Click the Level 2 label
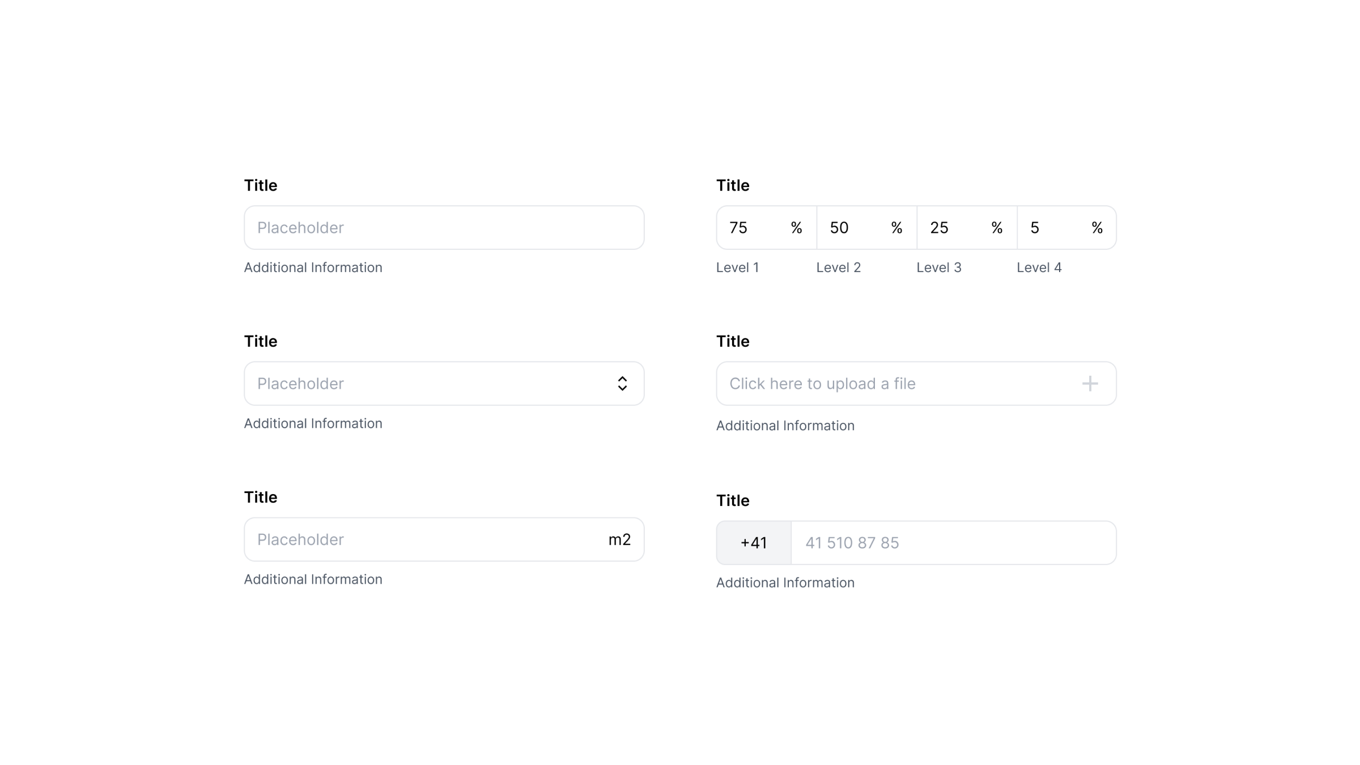 (838, 267)
